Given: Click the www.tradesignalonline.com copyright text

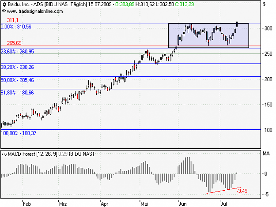Looking at the screenshot, I should (x=35, y=11).
